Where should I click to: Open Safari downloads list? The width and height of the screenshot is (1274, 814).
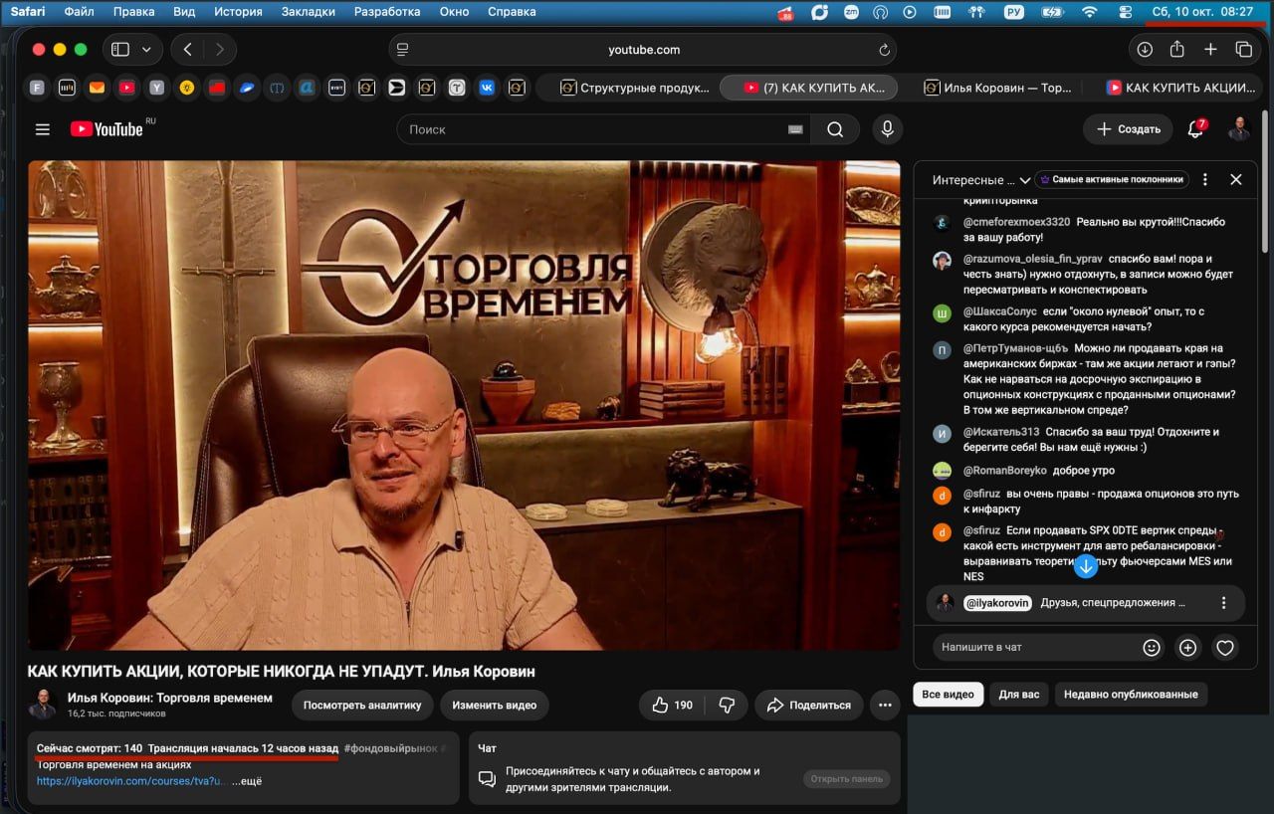point(1145,50)
